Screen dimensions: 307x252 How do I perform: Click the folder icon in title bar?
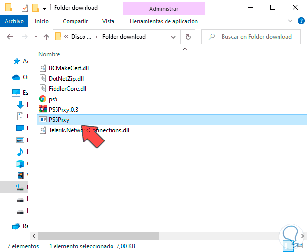[8, 8]
